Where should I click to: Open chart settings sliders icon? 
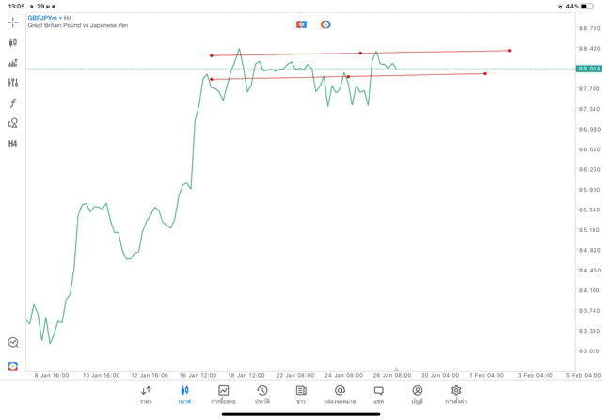point(13,83)
